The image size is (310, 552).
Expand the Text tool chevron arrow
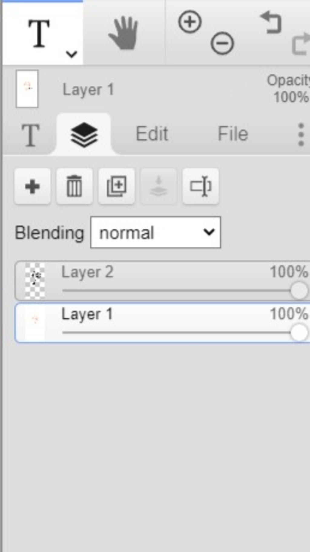point(71,54)
